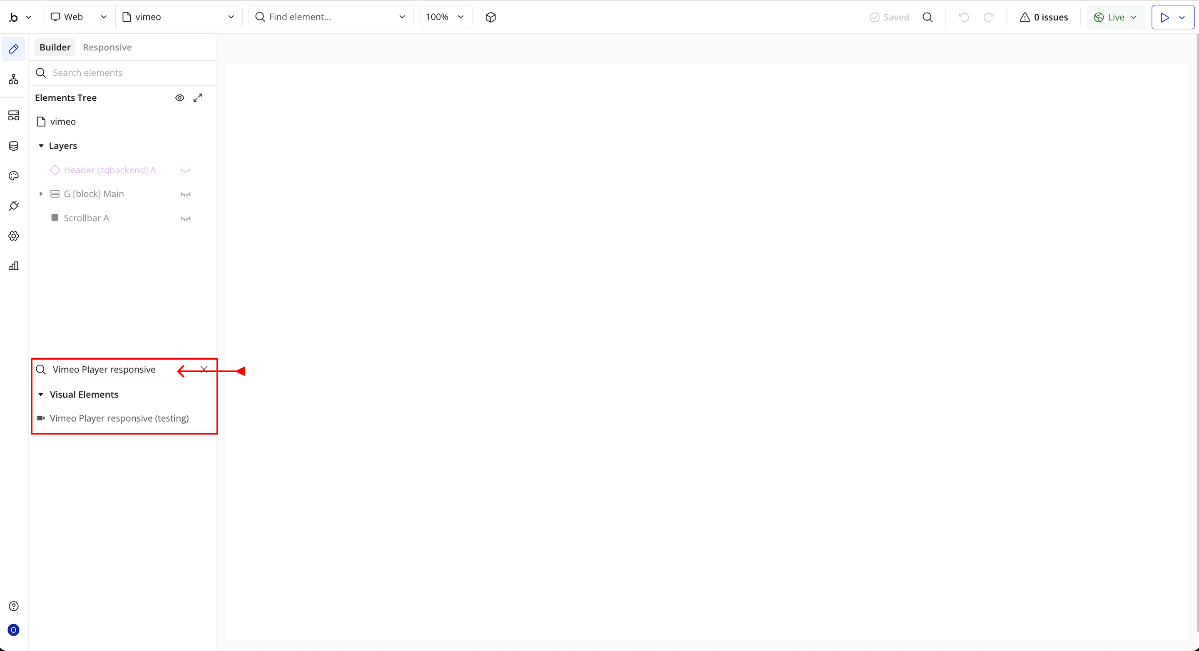1199x651 pixels.
Task: Click the Search elements field
Action: click(126, 73)
